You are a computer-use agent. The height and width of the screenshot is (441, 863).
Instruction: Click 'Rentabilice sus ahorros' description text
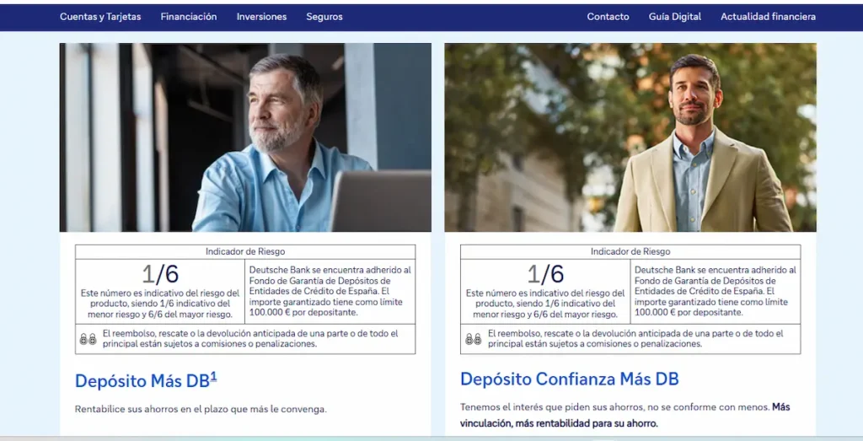click(201, 409)
